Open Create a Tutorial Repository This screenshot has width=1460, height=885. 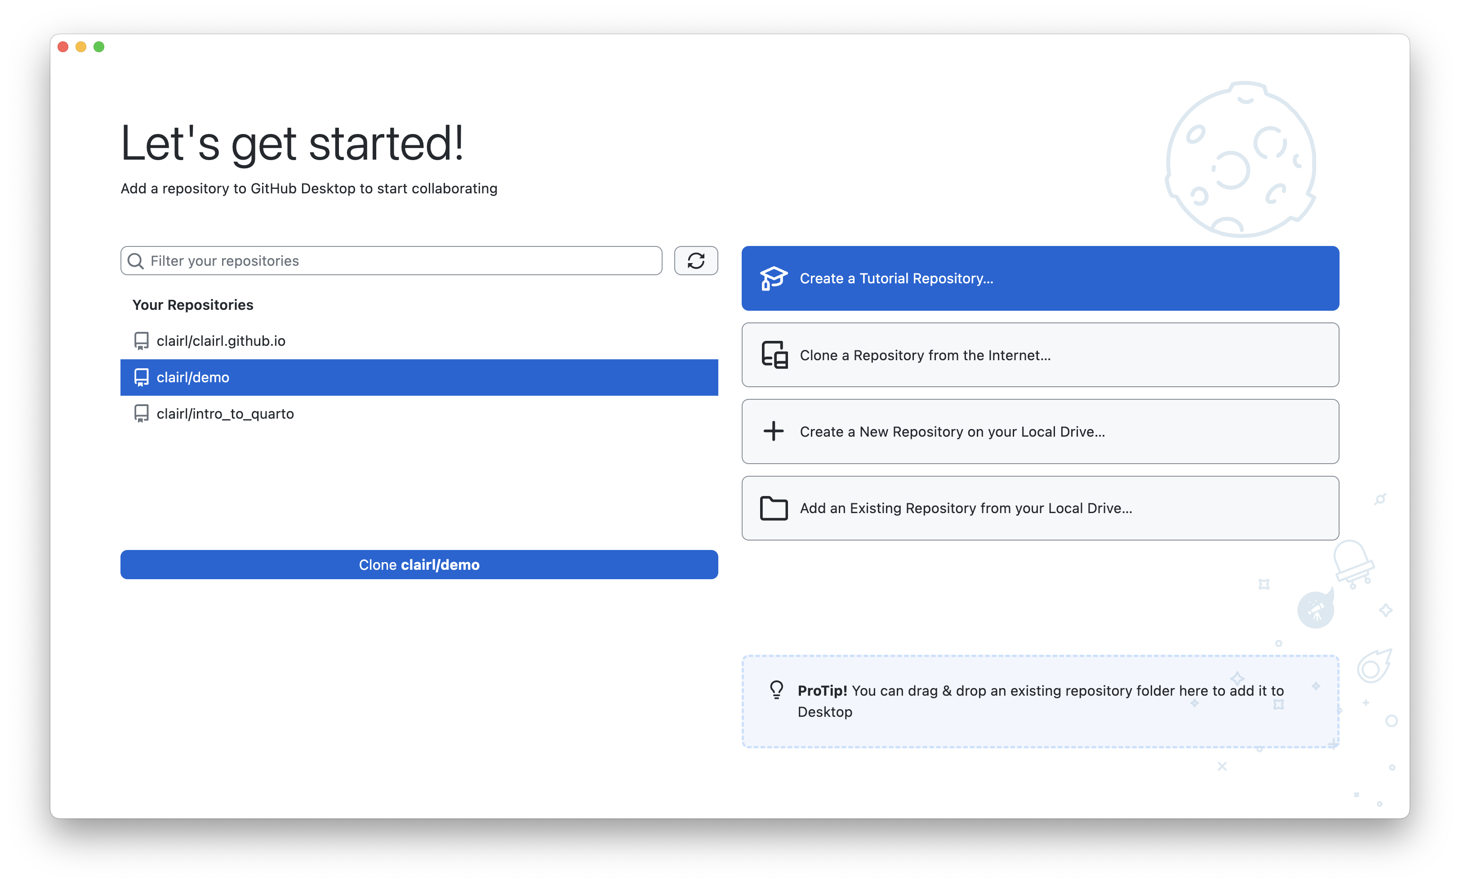pyautogui.click(x=1040, y=279)
